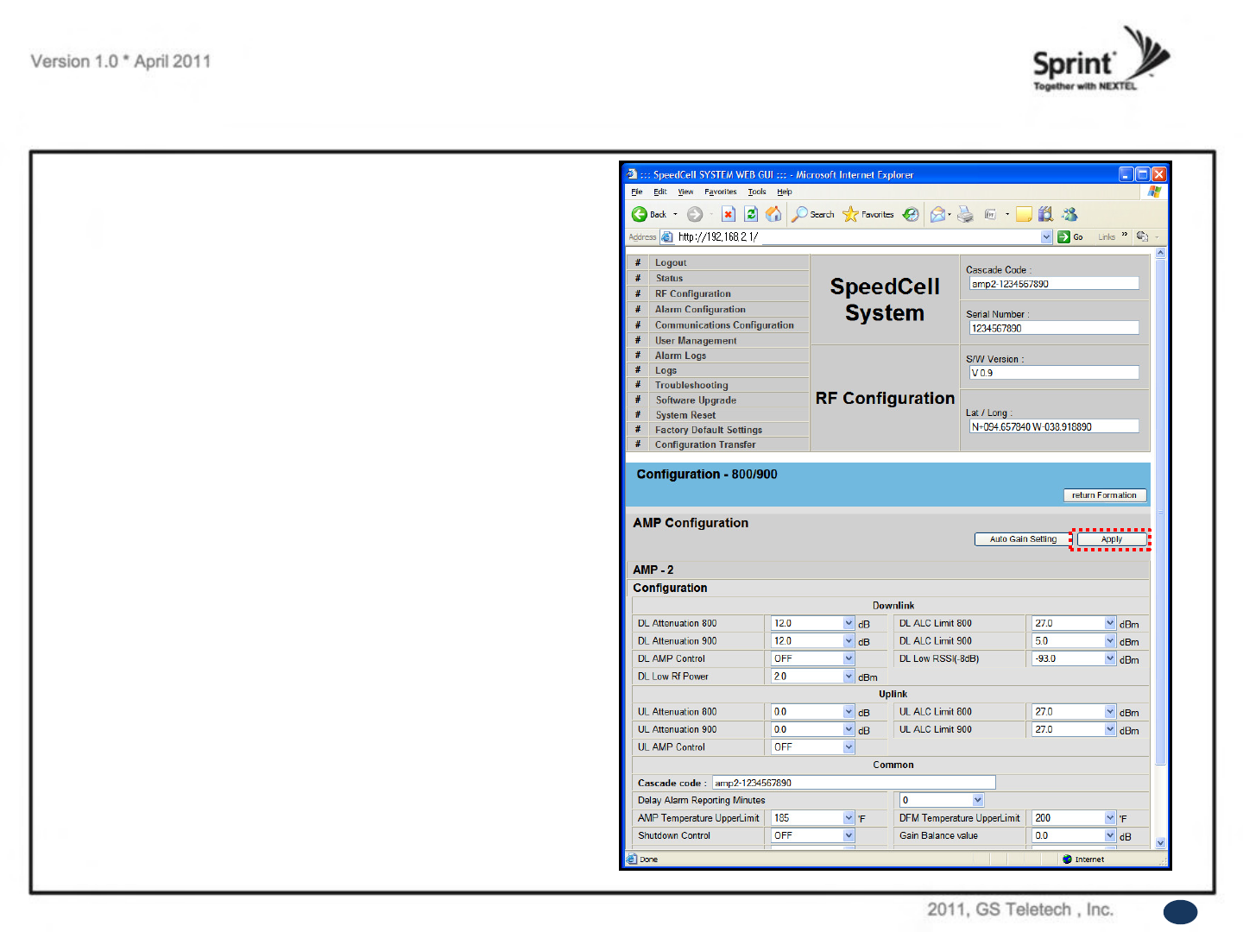Open the AMP Temperature UpperLimit dropdown
The width and height of the screenshot is (1243, 932).
[x=849, y=818]
